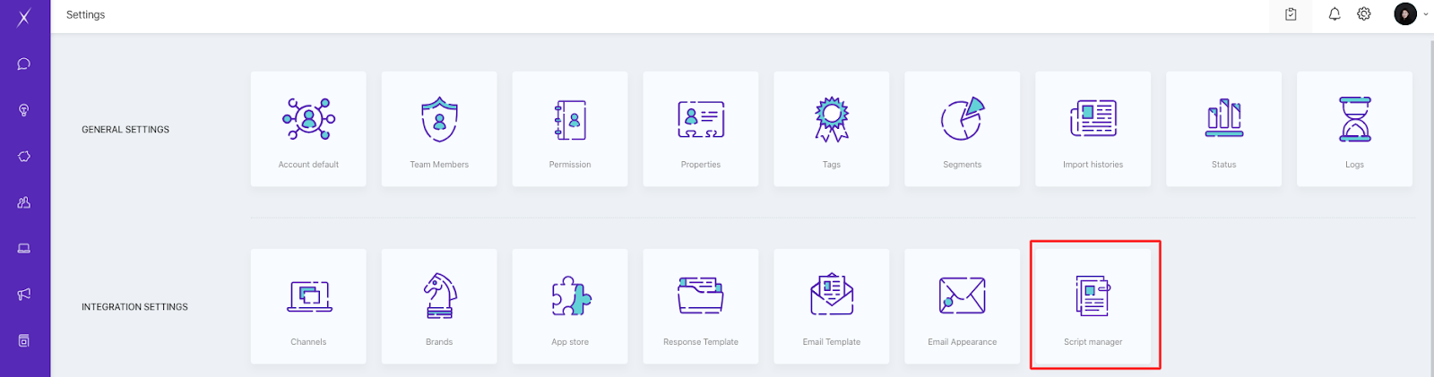This screenshot has width=1434, height=377.
Task: Open the Script manager card
Action: [1093, 306]
